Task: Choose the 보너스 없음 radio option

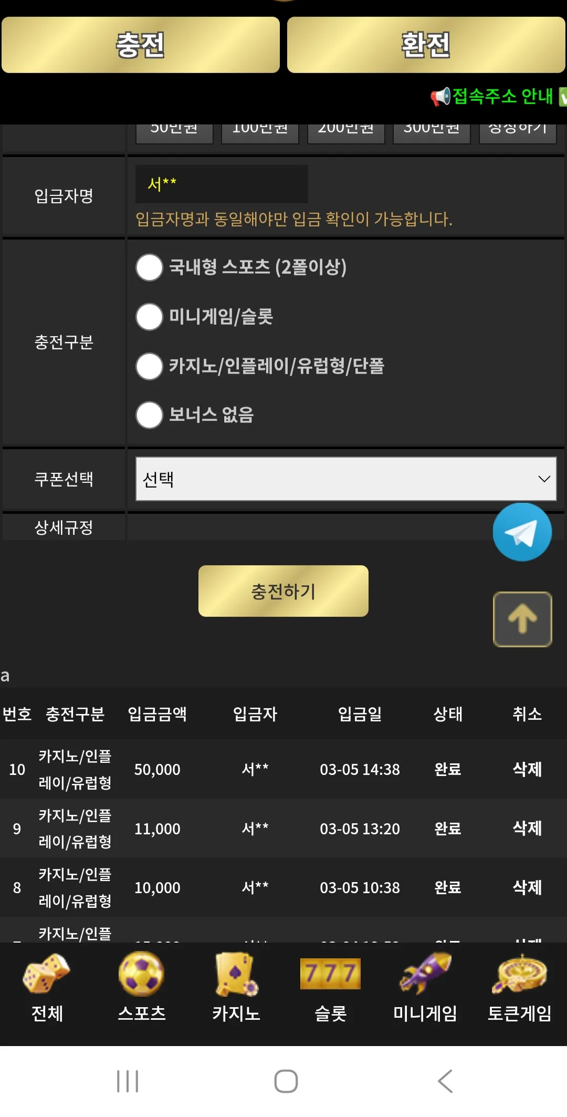Action: 149,415
